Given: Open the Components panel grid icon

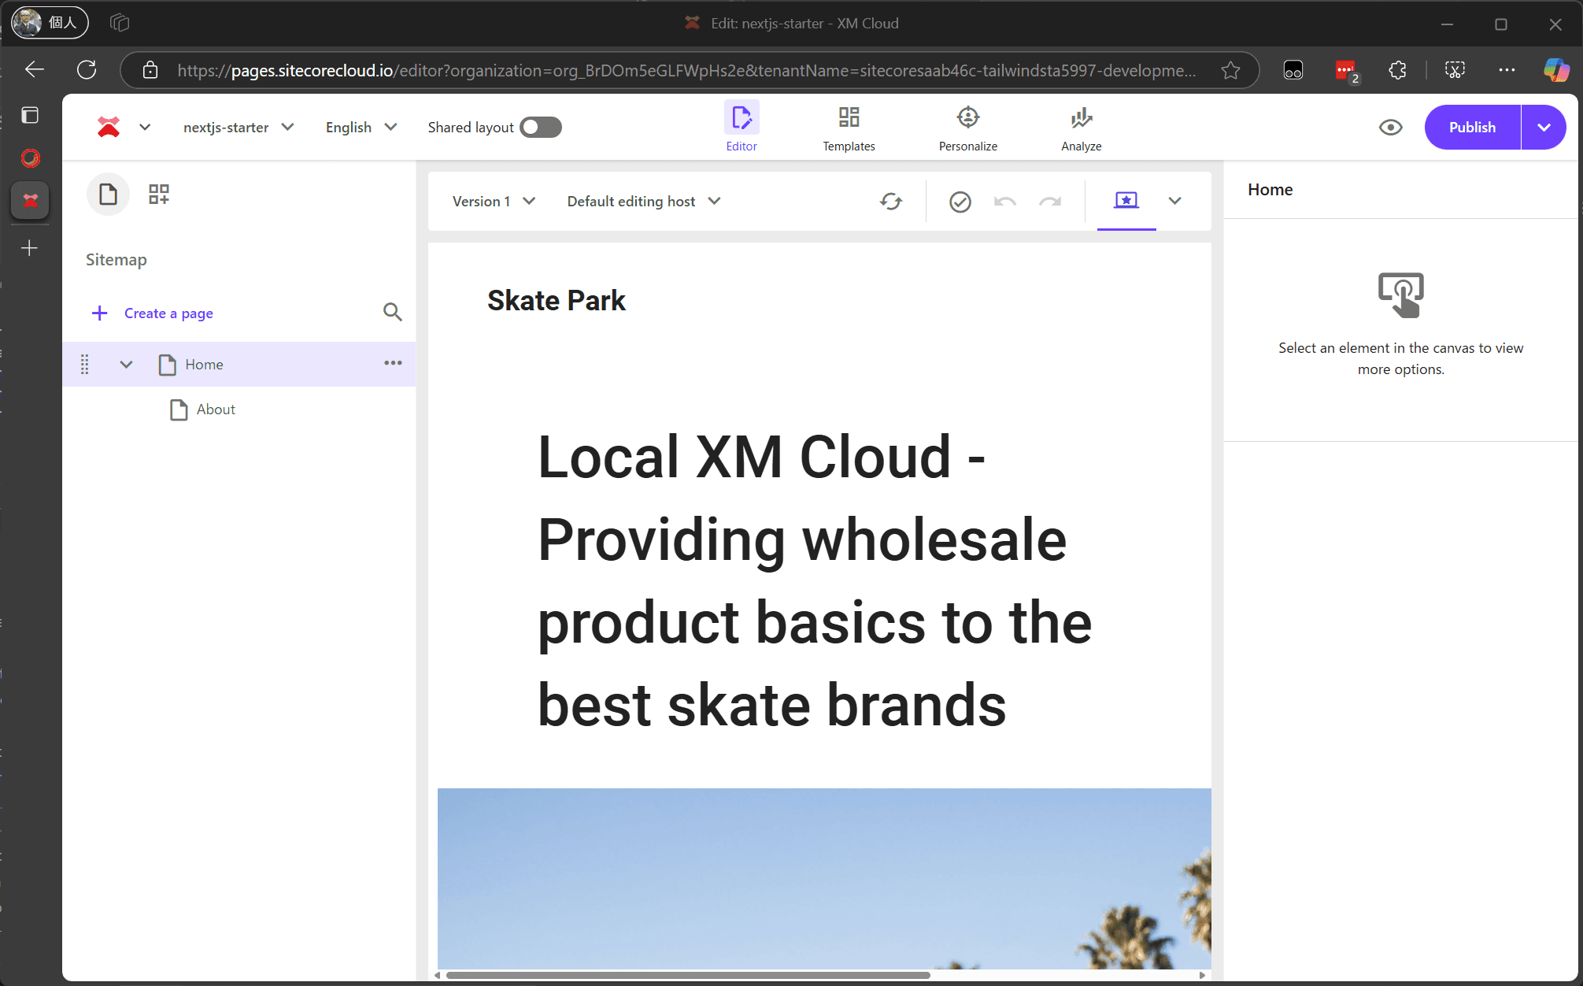Looking at the screenshot, I should [159, 194].
